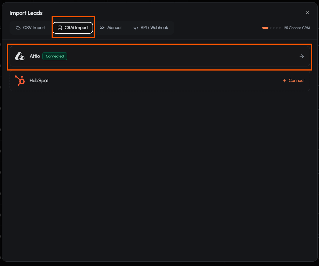
Task: Click the 1/5 Choose CRM step label
Action: pyautogui.click(x=296, y=28)
